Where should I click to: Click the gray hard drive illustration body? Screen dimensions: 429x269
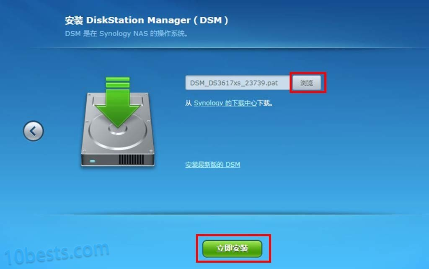tap(118, 129)
